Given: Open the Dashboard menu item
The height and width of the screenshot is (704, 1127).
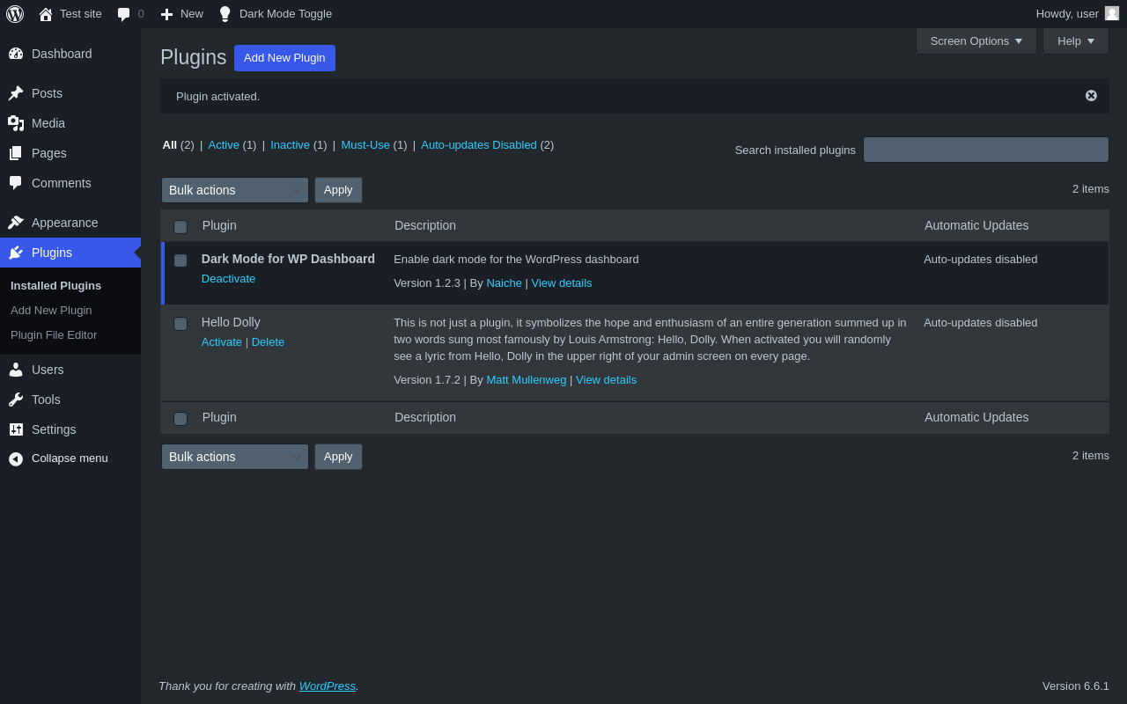Looking at the screenshot, I should click(70, 54).
